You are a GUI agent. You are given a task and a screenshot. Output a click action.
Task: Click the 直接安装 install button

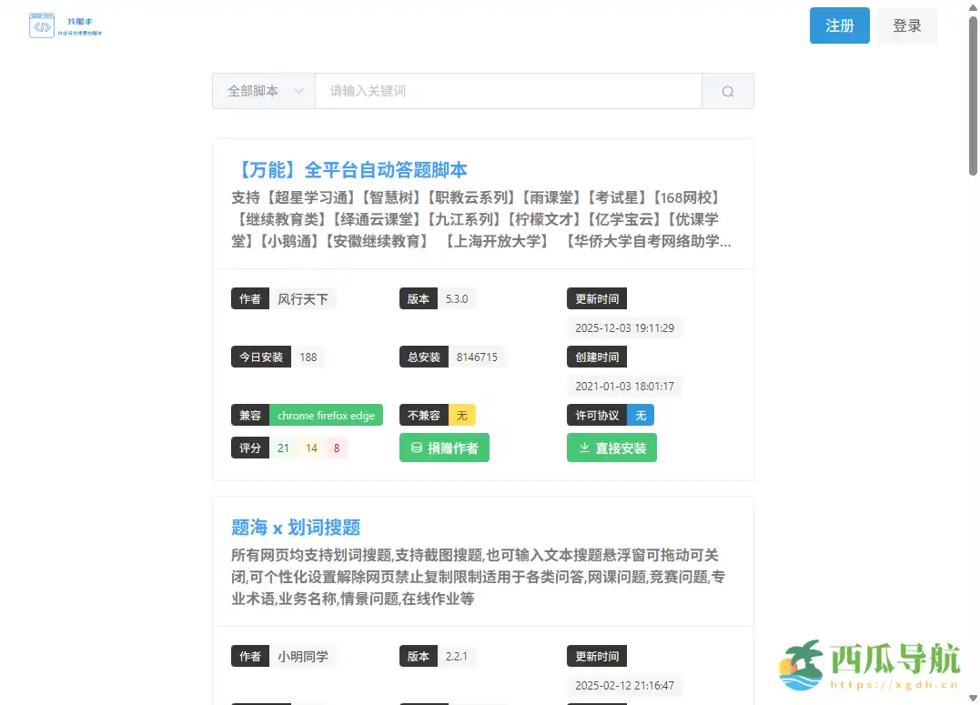click(611, 447)
